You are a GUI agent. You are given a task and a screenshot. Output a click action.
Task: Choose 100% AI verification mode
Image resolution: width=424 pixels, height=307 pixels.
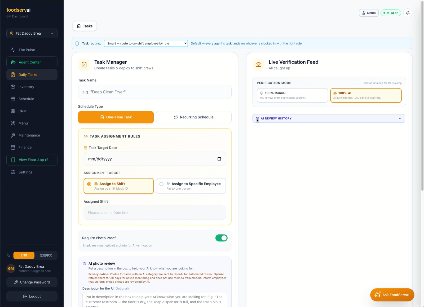click(366, 95)
